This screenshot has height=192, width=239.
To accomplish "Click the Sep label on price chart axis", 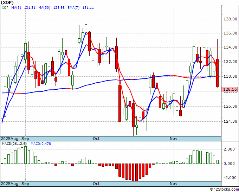I will click(x=25, y=139).
